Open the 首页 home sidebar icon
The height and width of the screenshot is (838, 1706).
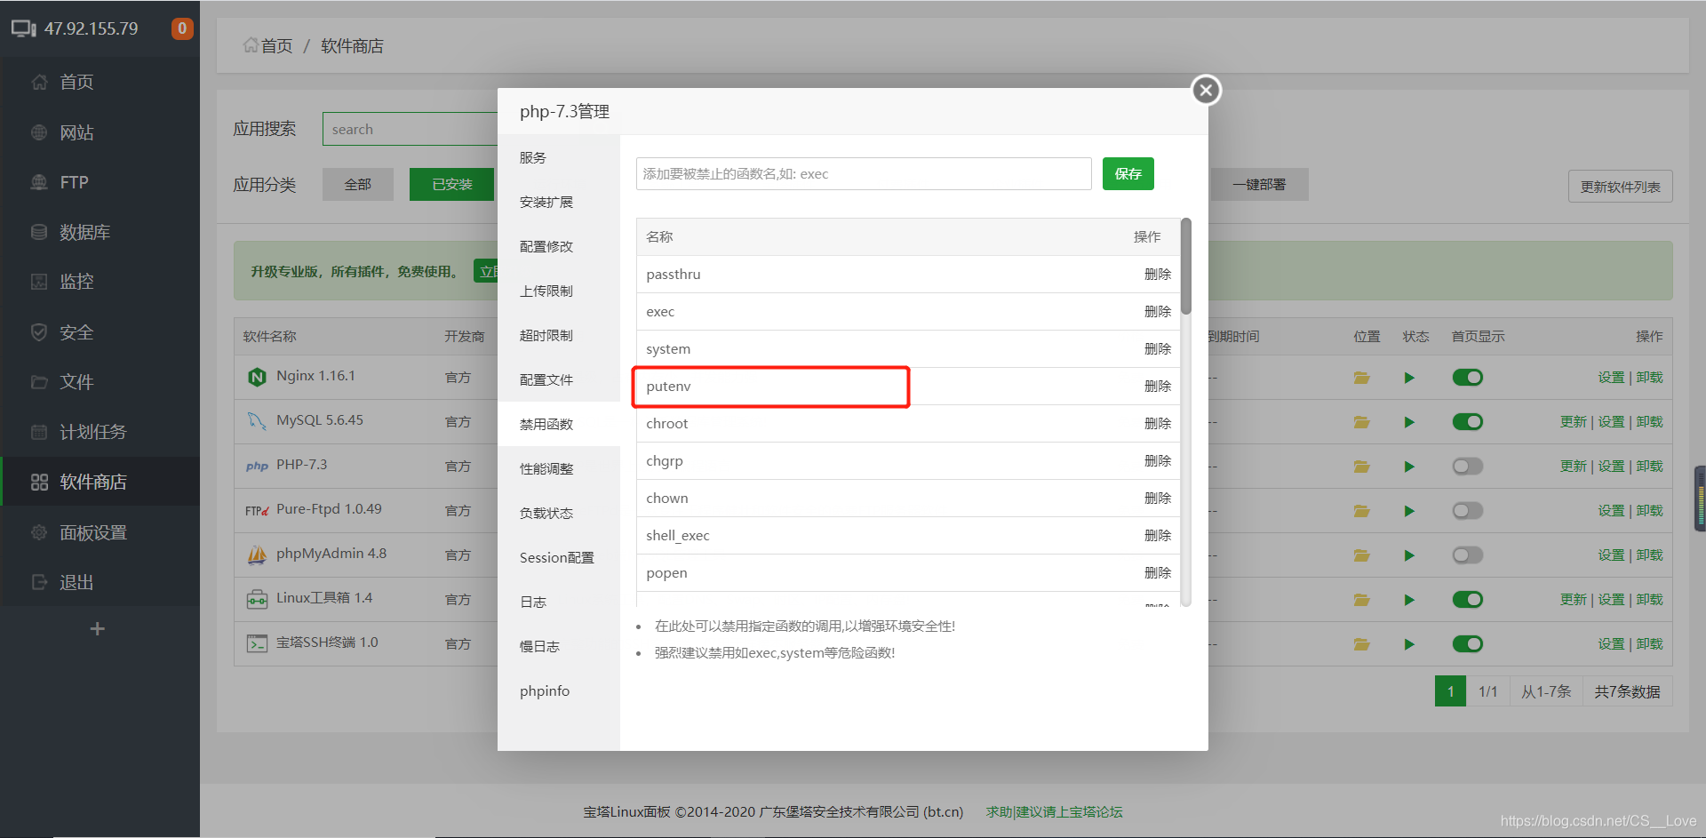click(x=39, y=83)
